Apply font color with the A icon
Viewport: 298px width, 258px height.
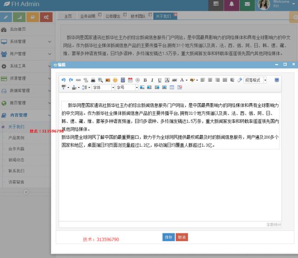(x=182, y=80)
